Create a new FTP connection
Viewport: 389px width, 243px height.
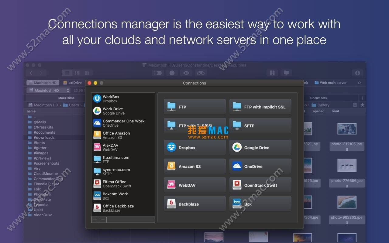coord(195,107)
